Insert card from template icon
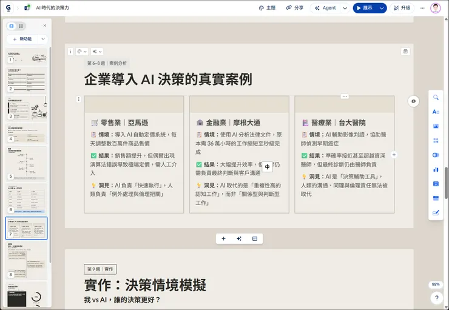The width and height of the screenshot is (449, 310). point(255,239)
